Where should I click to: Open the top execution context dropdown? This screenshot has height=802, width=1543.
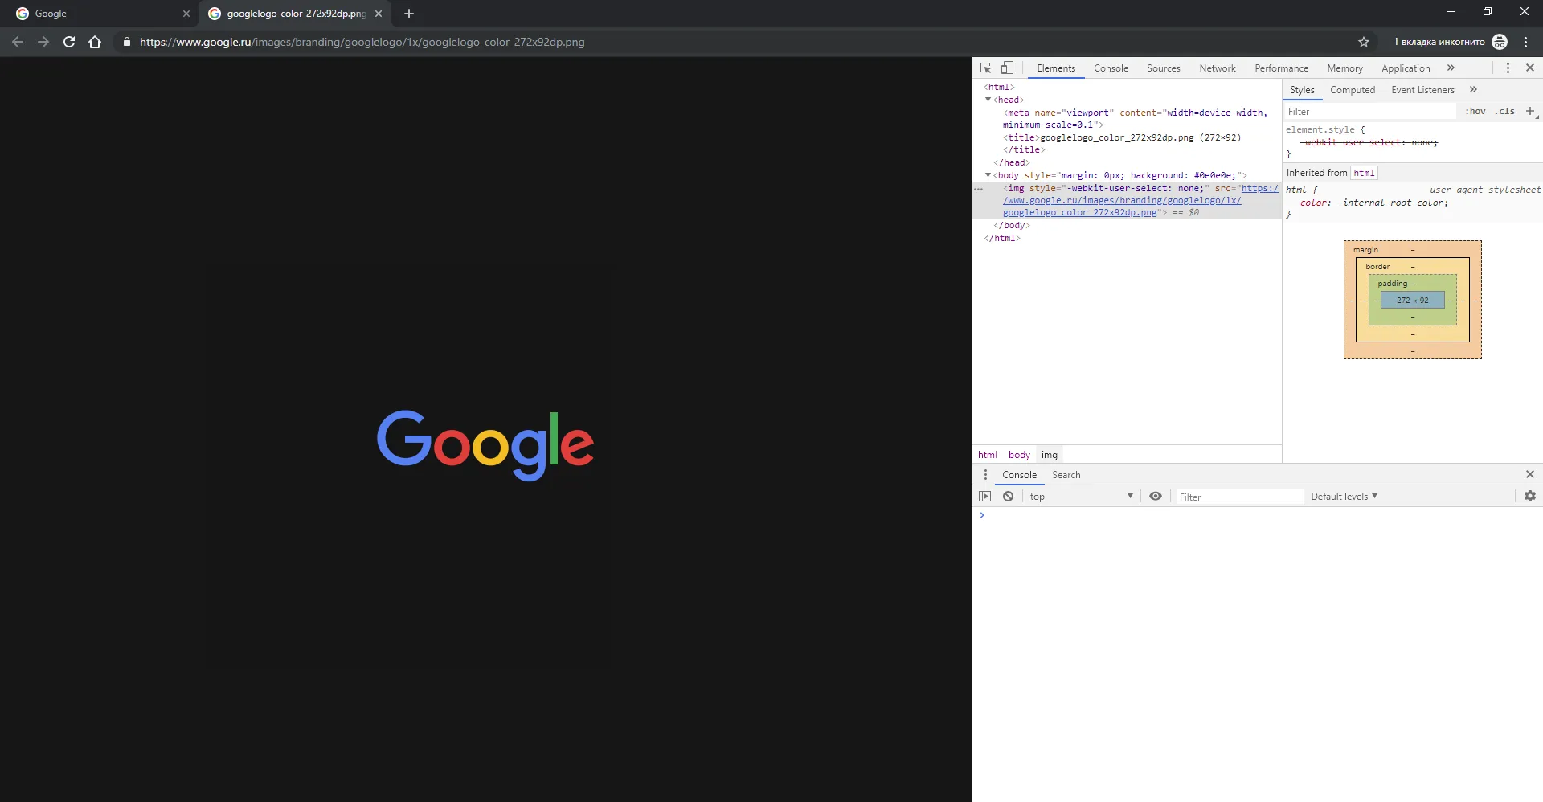[x=1081, y=497]
